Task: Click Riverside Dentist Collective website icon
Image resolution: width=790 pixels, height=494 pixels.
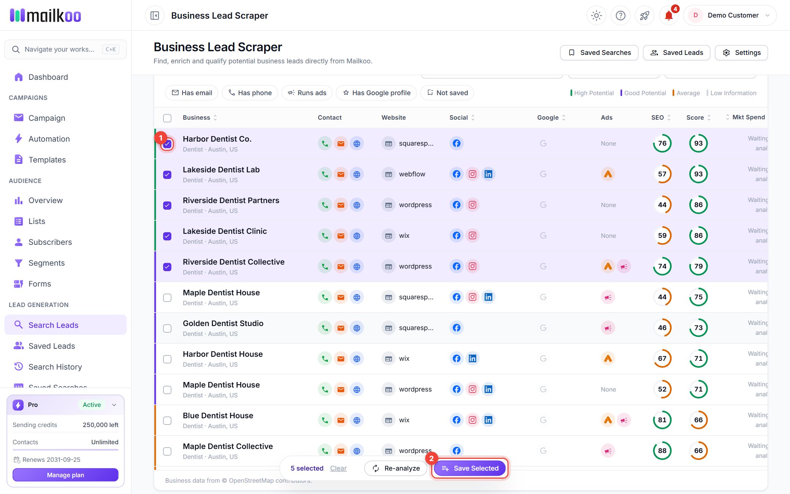Action: click(388, 266)
